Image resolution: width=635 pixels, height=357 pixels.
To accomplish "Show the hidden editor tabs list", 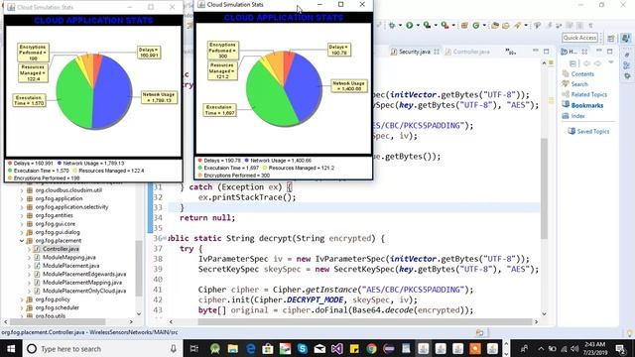I will pos(511,52).
